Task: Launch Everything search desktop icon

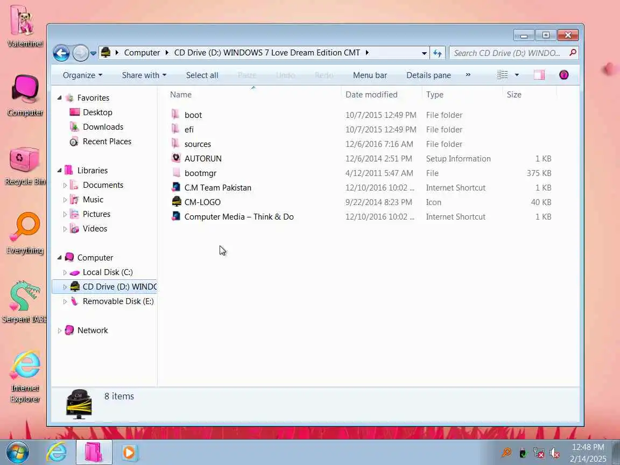Action: (x=25, y=234)
